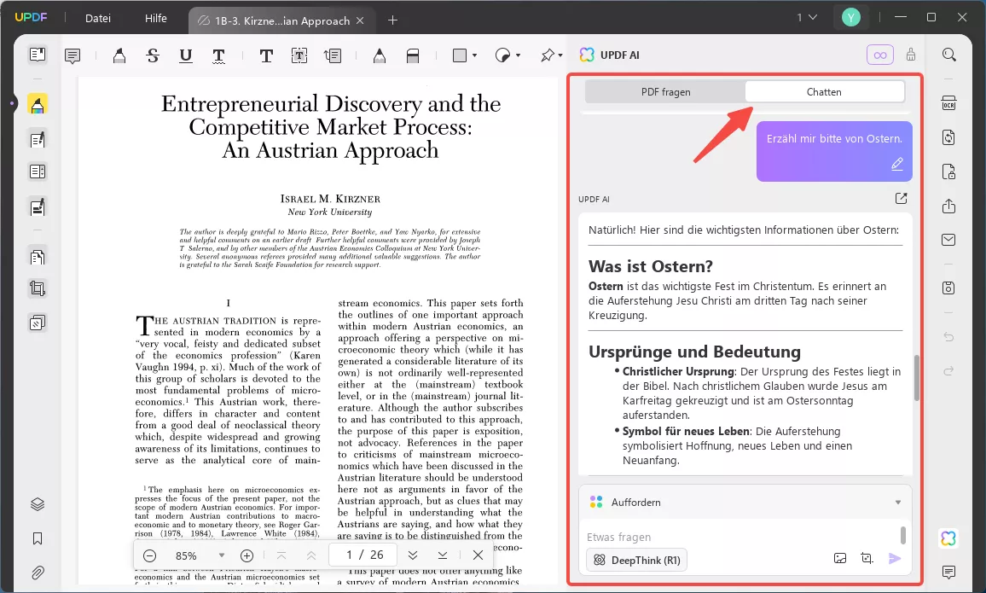Open the comments list icon bottom right
The height and width of the screenshot is (593, 986).
click(x=949, y=573)
